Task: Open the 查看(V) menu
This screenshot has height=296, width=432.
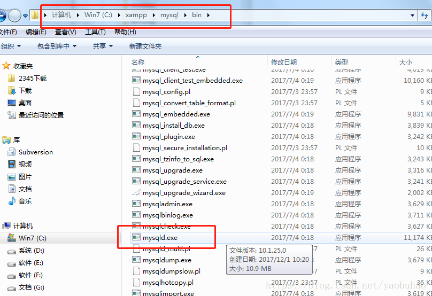Action: (65, 32)
